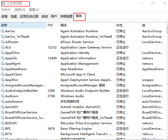Click BFE PID value 3476

(51, 129)
